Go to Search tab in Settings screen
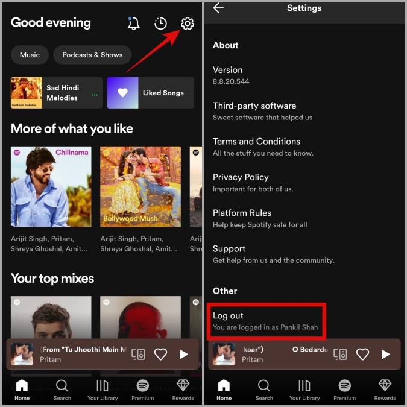The width and height of the screenshot is (407, 407). click(264, 390)
